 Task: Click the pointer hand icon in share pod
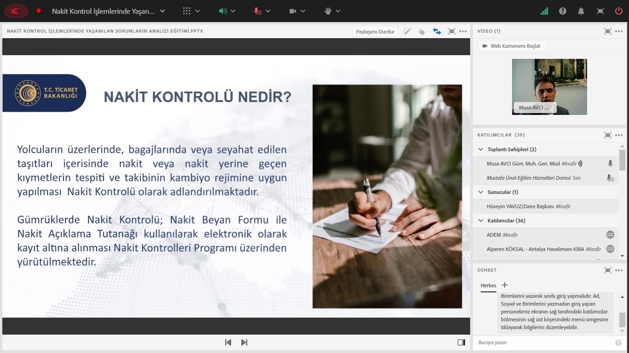pyautogui.click(x=421, y=31)
